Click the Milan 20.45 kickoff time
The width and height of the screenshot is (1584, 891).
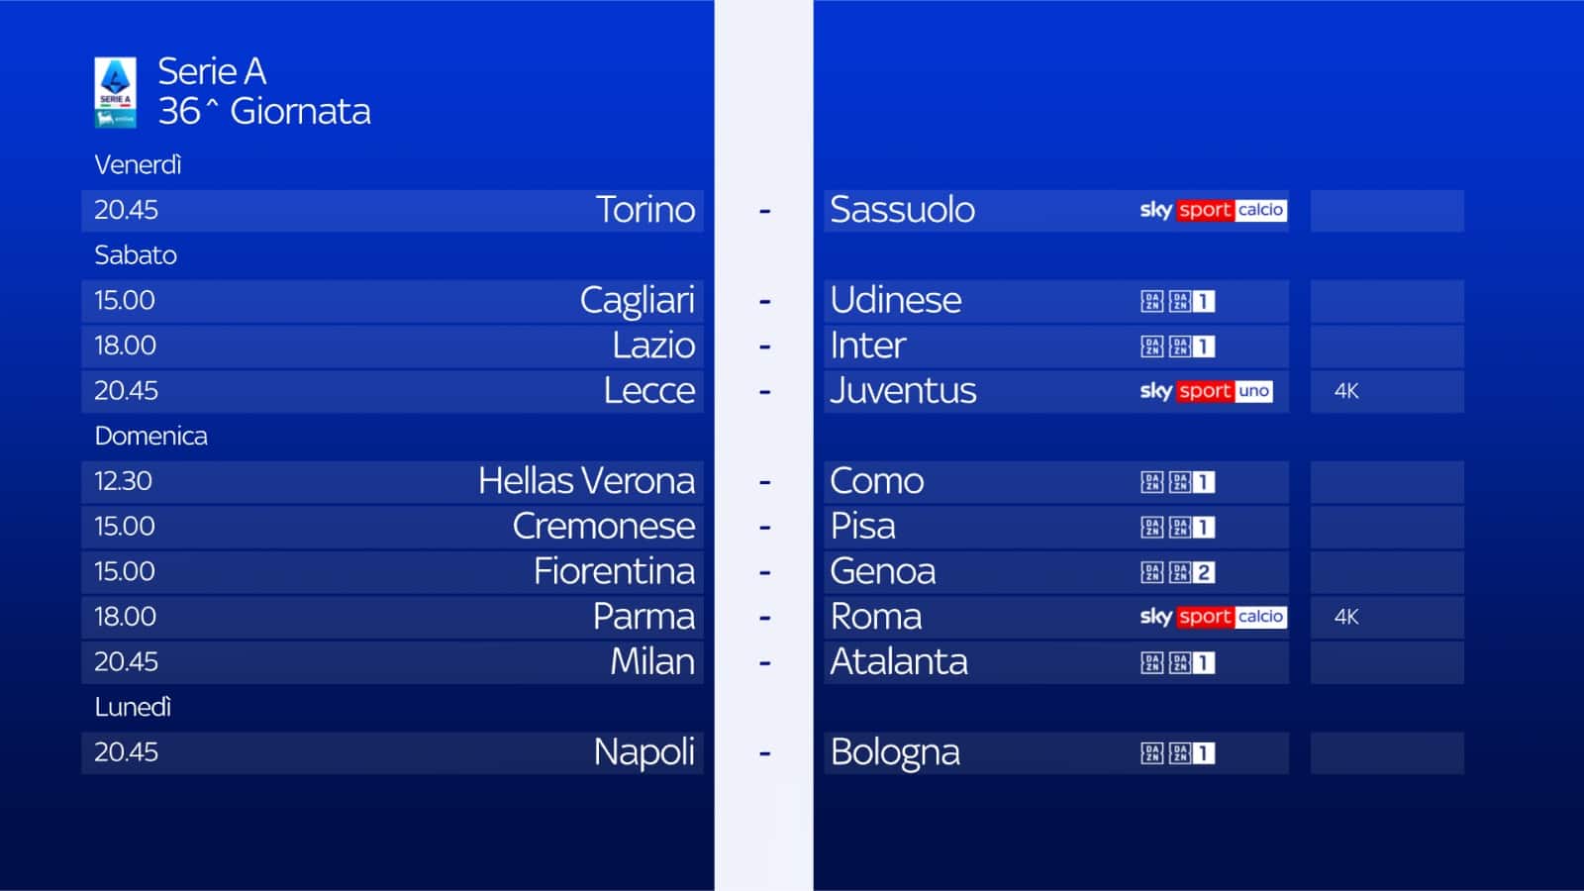tap(126, 661)
